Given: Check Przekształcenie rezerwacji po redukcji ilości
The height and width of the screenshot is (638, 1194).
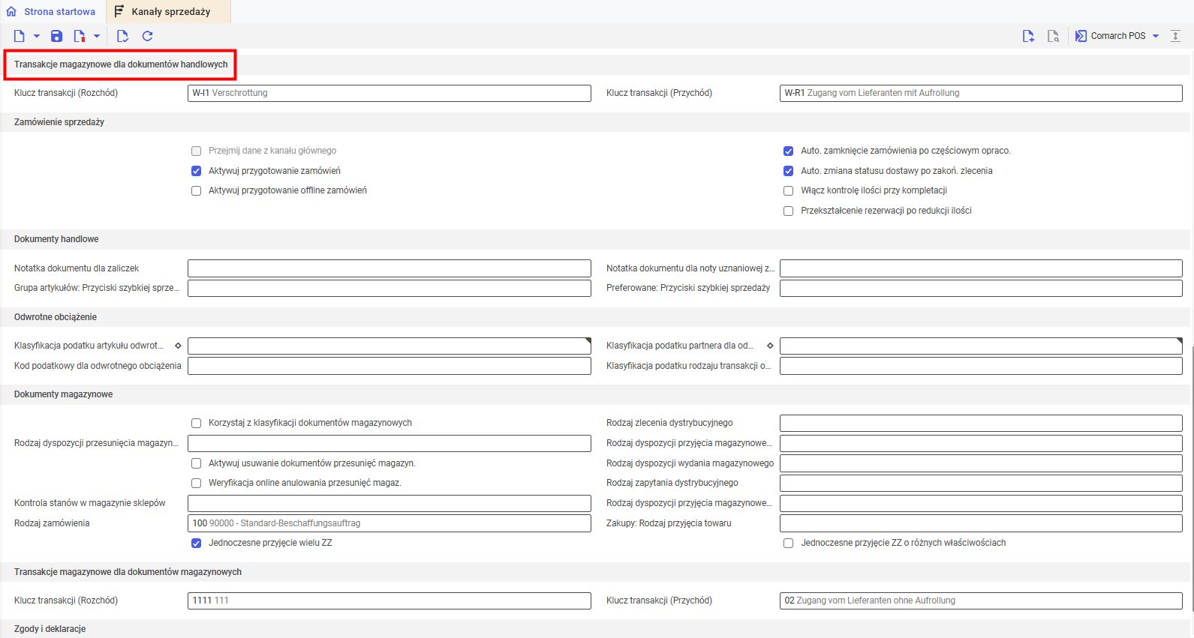Looking at the screenshot, I should pyautogui.click(x=789, y=211).
